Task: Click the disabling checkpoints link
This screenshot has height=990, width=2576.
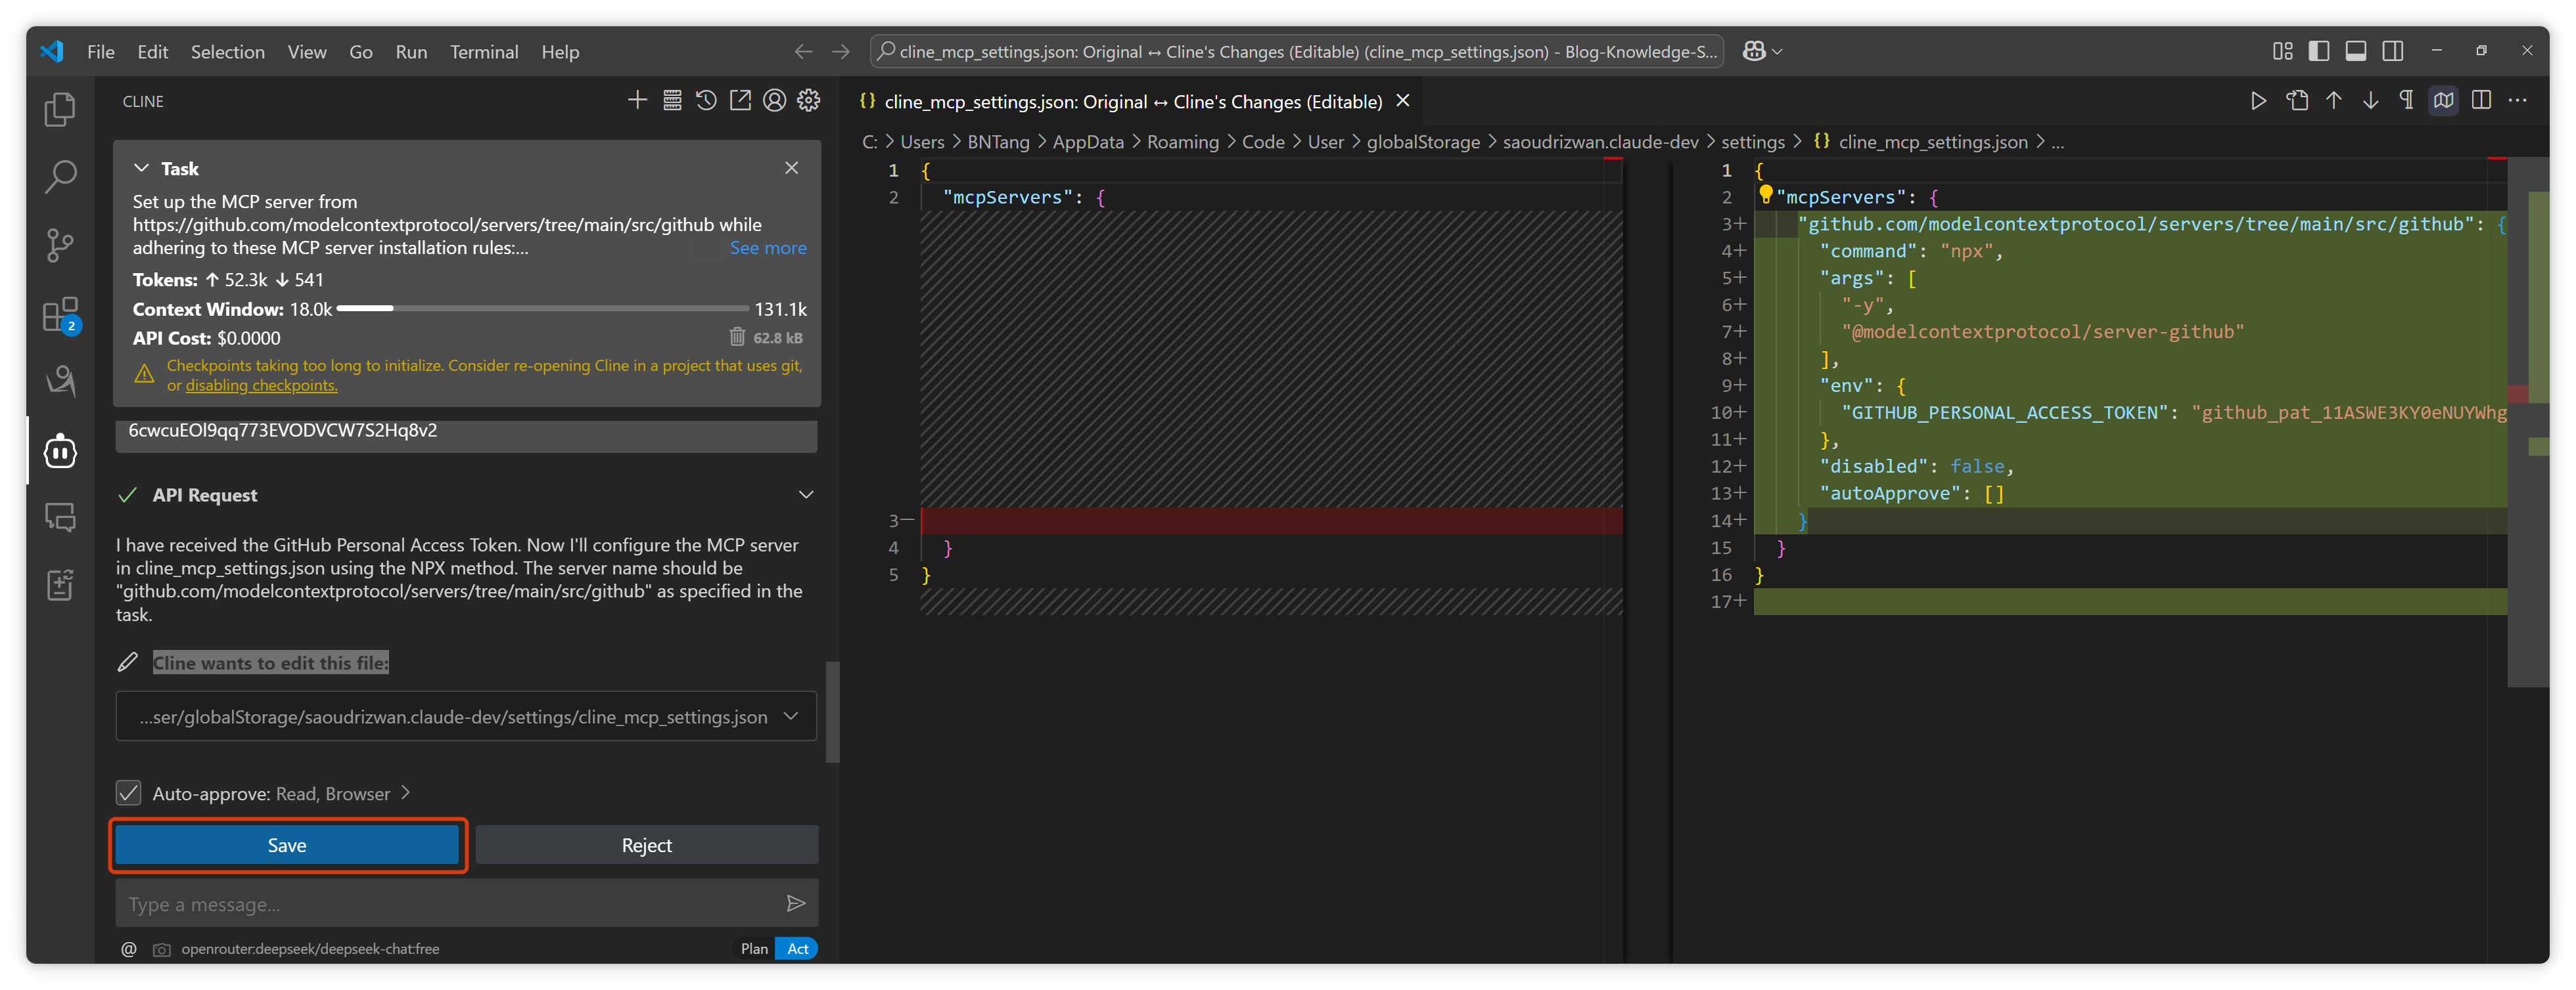Action: [x=261, y=385]
